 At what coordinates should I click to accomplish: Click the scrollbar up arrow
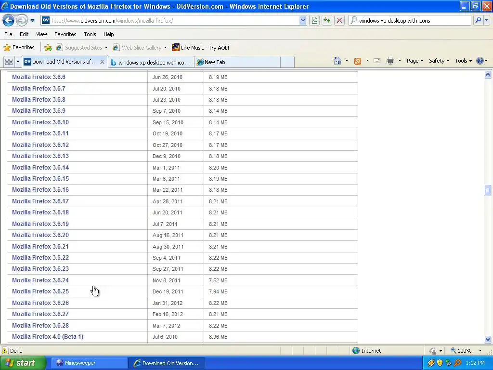[488, 75]
